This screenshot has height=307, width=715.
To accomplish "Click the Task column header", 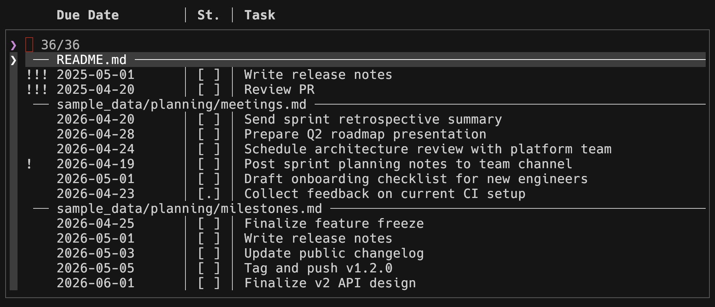I will (260, 15).
